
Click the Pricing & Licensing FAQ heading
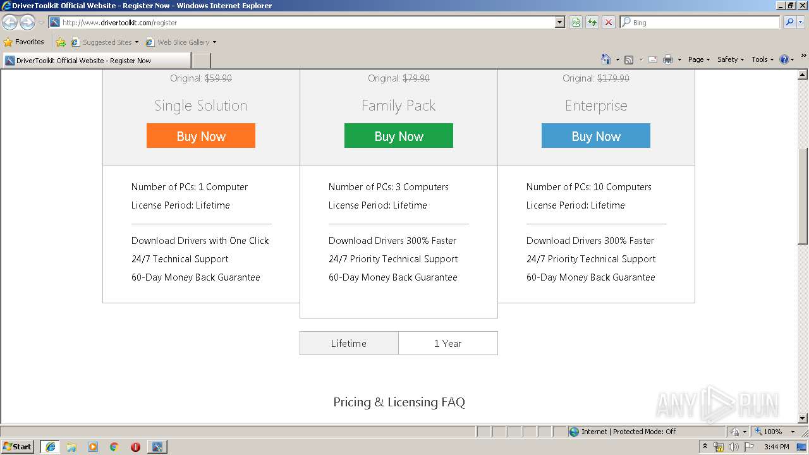click(399, 402)
